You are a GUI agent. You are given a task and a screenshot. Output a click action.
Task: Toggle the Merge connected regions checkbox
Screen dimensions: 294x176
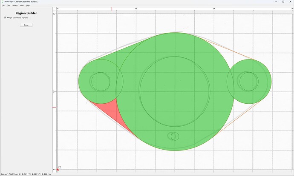(x=5, y=17)
